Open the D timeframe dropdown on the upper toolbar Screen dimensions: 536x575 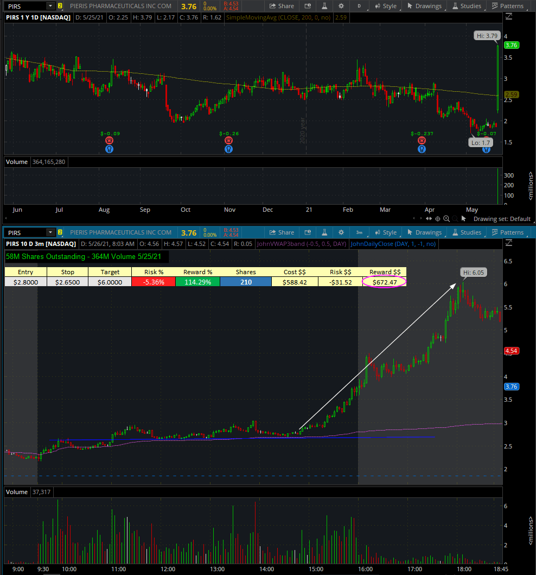click(x=358, y=5)
